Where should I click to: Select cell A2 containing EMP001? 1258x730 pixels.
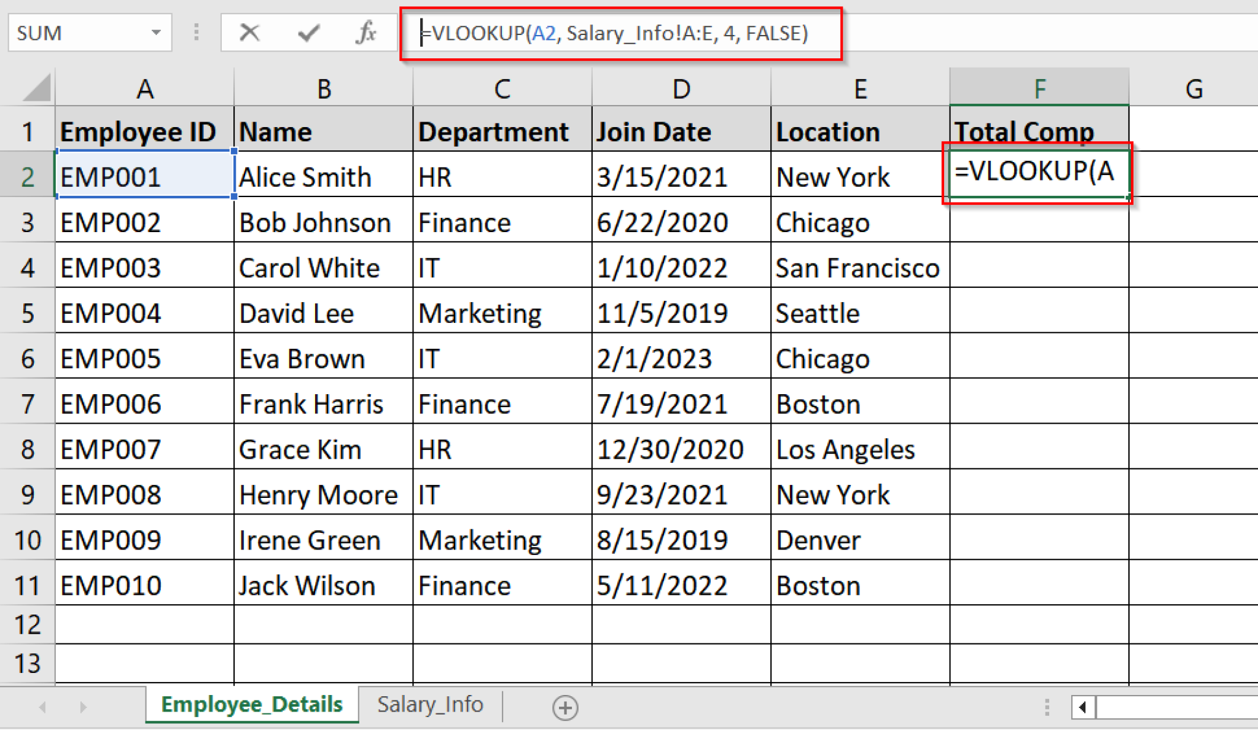tap(144, 177)
